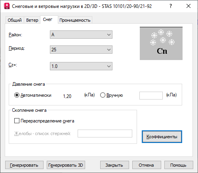The width and height of the screenshot is (198, 173).
Task: Switch to the Общий tab
Action: (15, 20)
